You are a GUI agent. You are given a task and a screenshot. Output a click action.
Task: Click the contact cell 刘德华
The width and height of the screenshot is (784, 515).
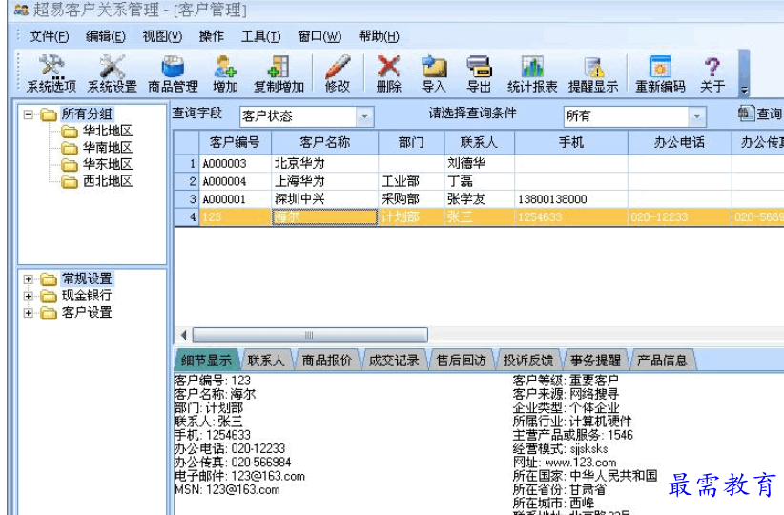[x=479, y=163]
